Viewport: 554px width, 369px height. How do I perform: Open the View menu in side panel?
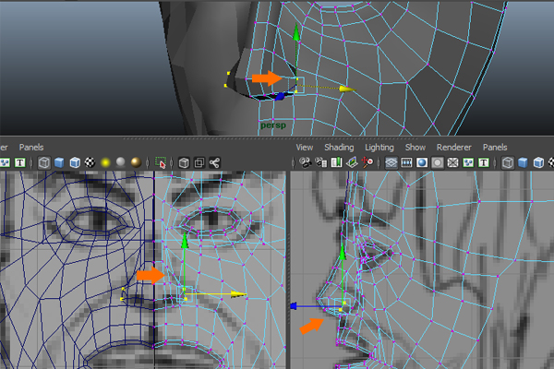click(305, 147)
